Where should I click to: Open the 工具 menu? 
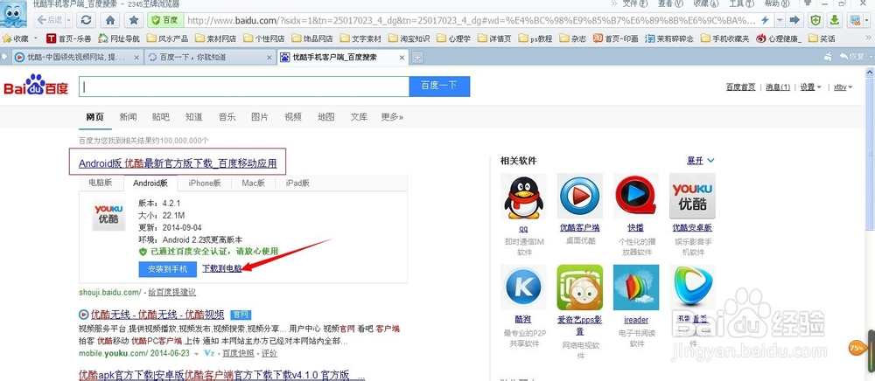(740, 3)
